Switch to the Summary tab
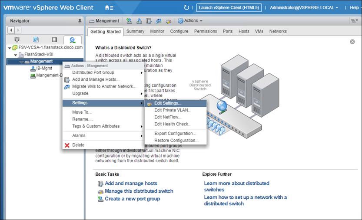The image size is (362, 220). (135, 31)
